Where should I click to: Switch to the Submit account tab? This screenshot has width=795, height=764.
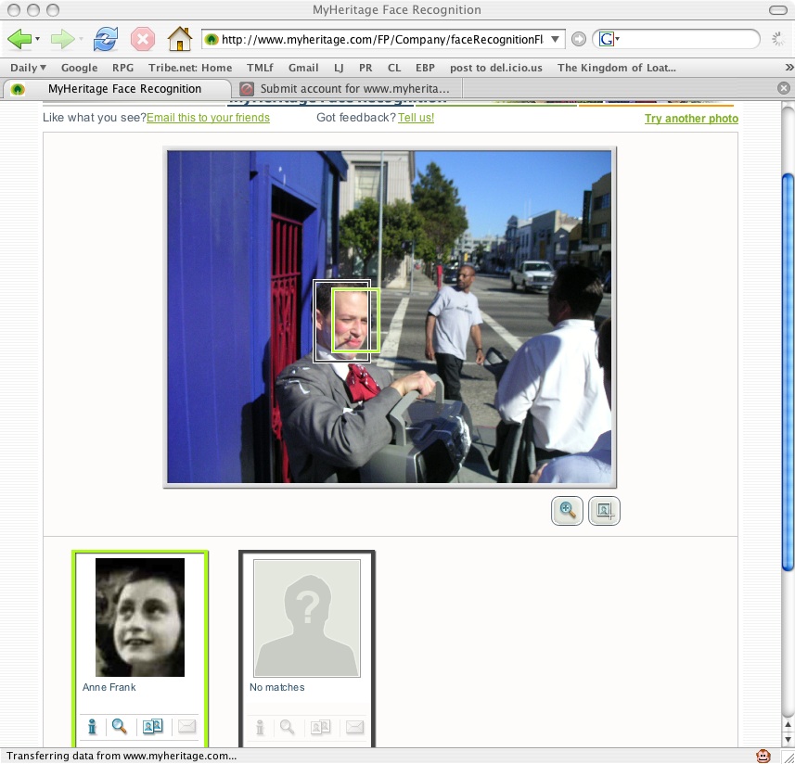pos(353,89)
